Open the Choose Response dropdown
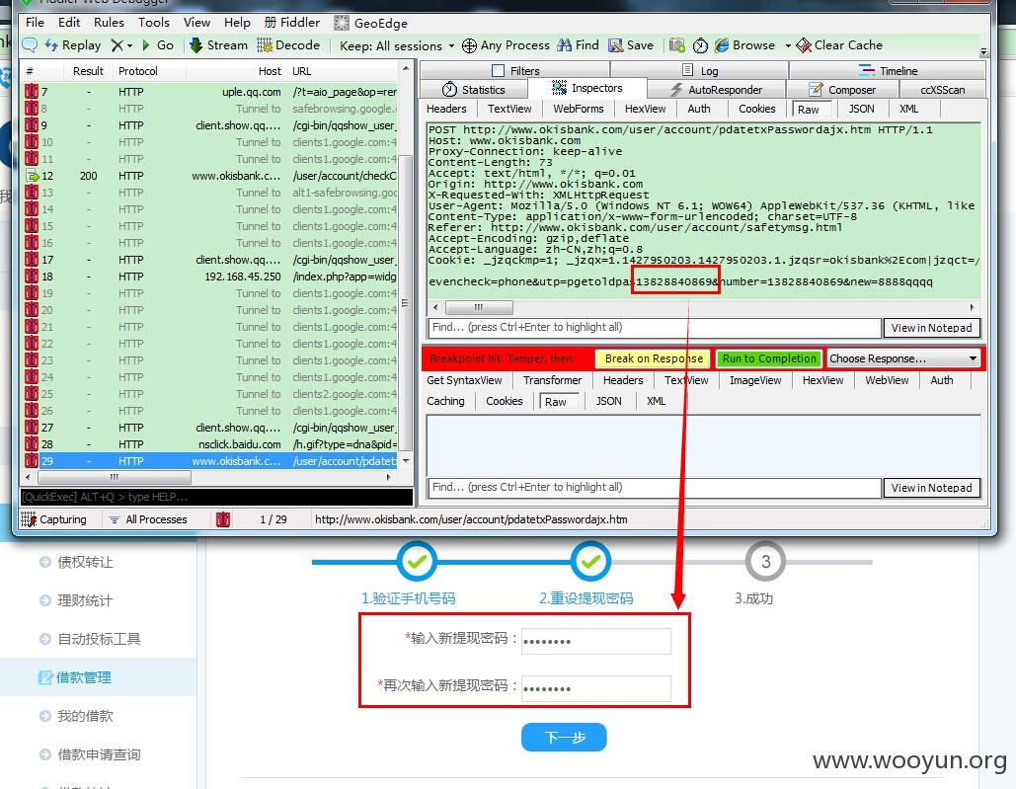1016x789 pixels. [x=903, y=358]
